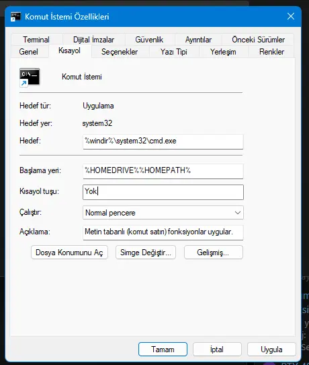Image resolution: width=309 pixels, height=365 pixels.
Task: Confirm with the Tamam button
Action: pos(163,349)
